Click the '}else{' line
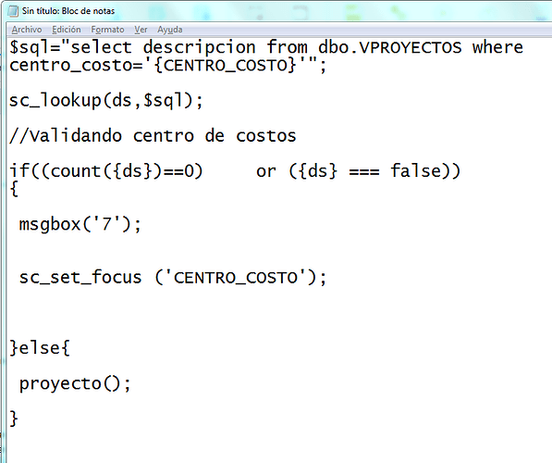Screen dimensions: 552x463 click(x=40, y=348)
